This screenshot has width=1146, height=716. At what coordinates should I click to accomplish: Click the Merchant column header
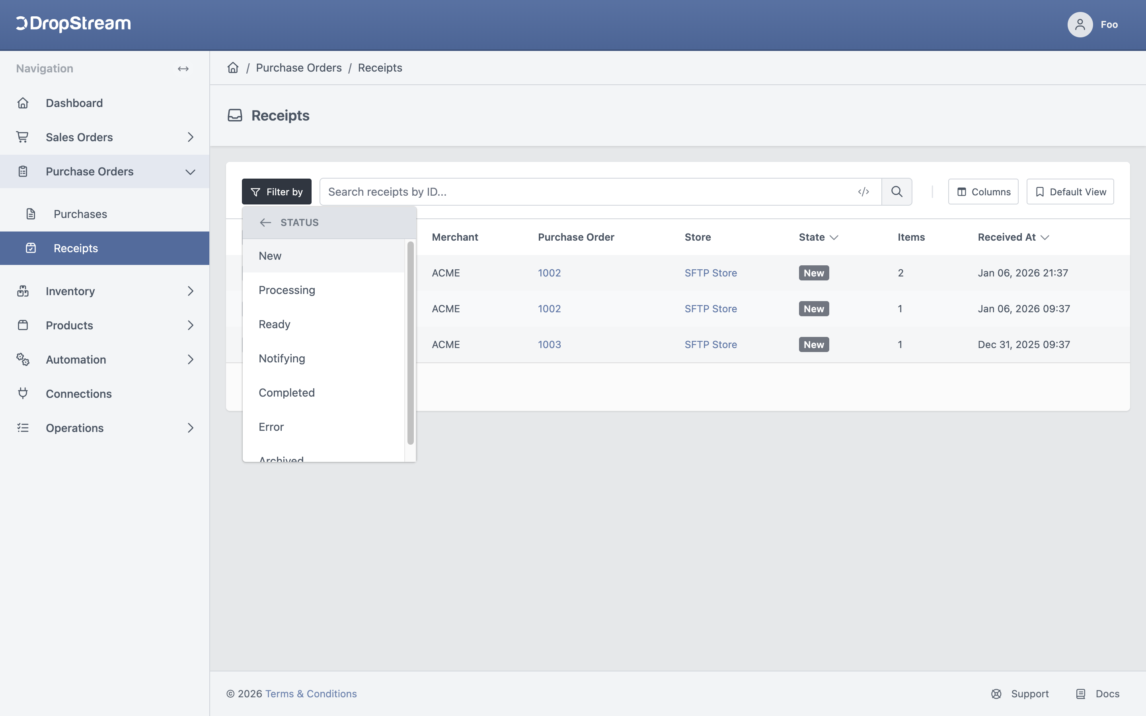pyautogui.click(x=454, y=237)
